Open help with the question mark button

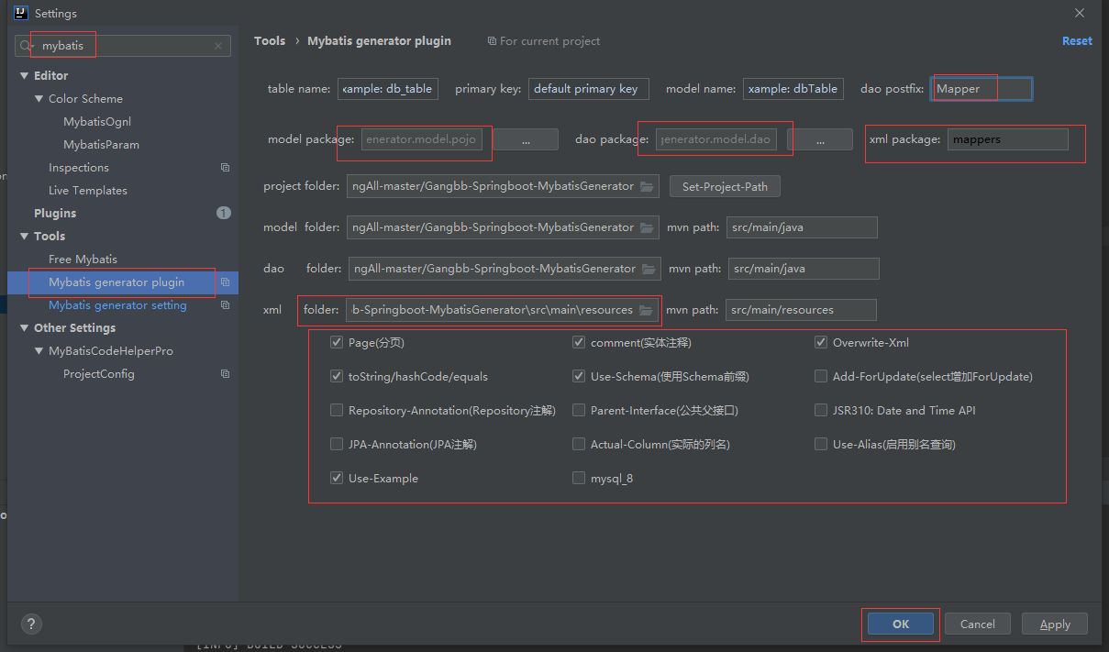(31, 624)
